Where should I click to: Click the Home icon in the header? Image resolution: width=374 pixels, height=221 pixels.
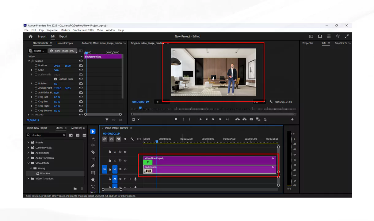coord(30,37)
